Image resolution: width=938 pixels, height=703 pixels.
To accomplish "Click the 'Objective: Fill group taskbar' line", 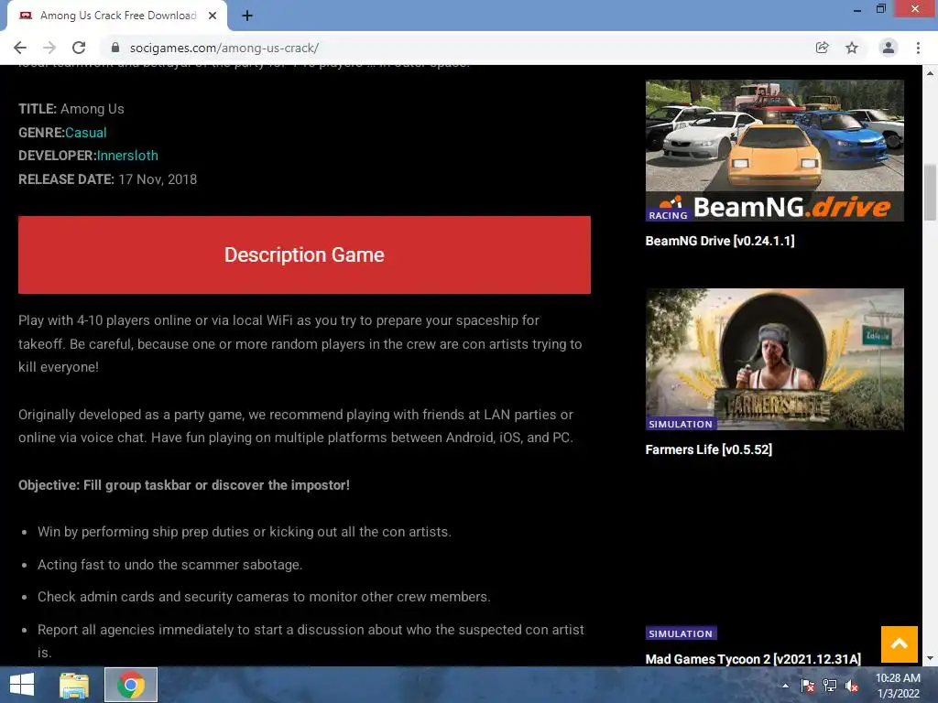I will 183,485.
